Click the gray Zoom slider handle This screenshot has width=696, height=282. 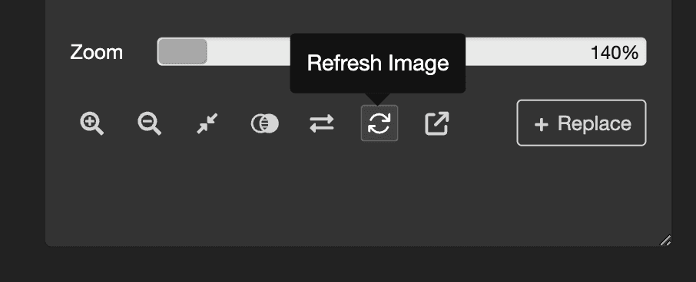[x=182, y=51]
